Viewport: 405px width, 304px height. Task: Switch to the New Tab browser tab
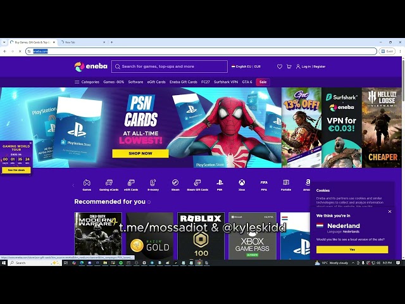(x=82, y=42)
